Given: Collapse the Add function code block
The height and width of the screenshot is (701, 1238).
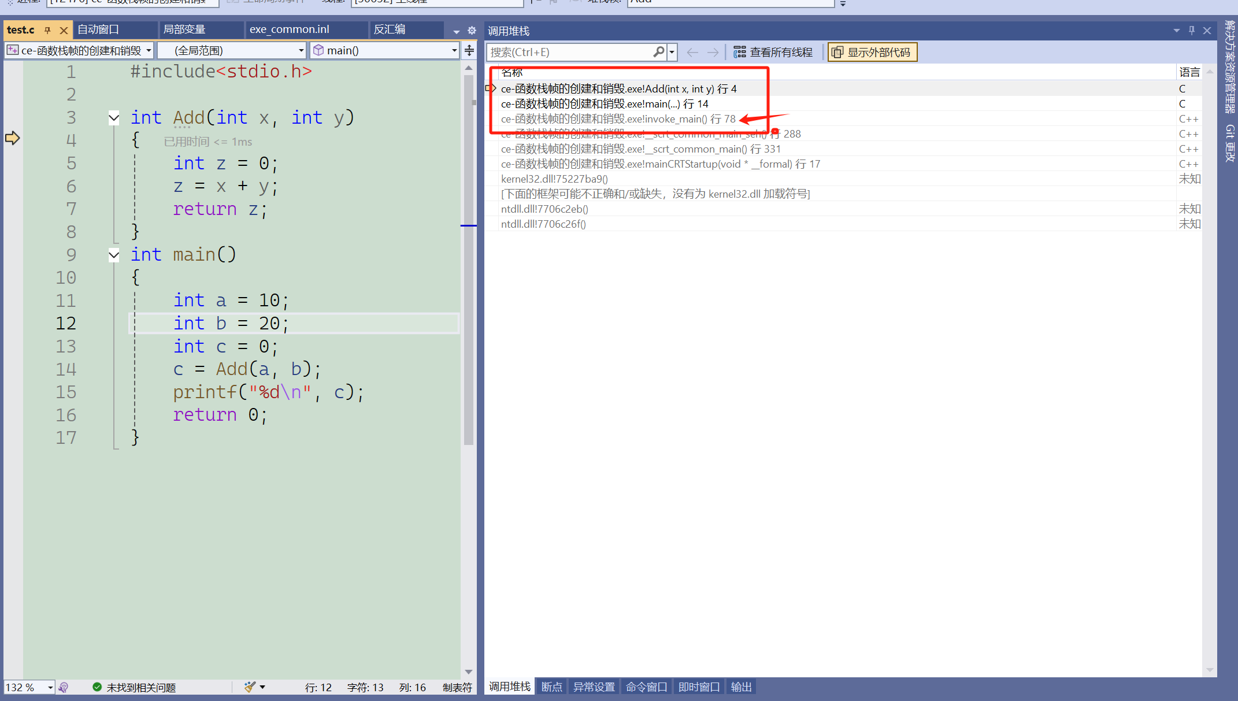Looking at the screenshot, I should tap(114, 118).
